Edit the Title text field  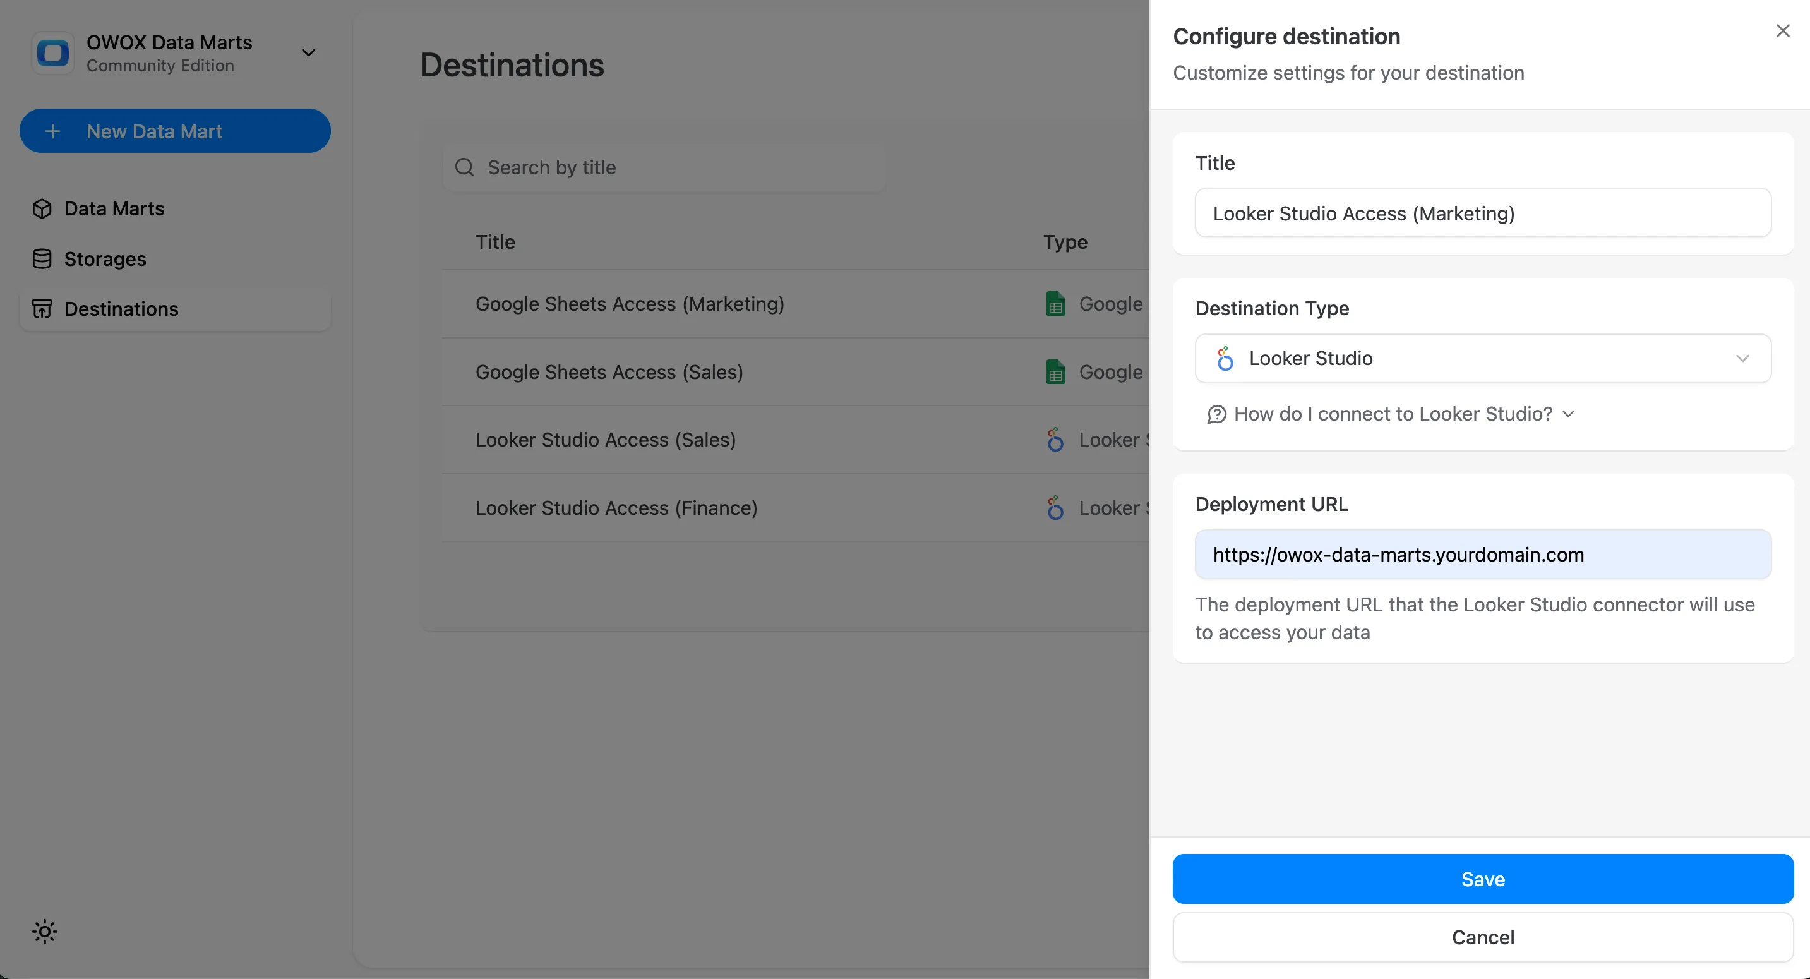[x=1483, y=213]
